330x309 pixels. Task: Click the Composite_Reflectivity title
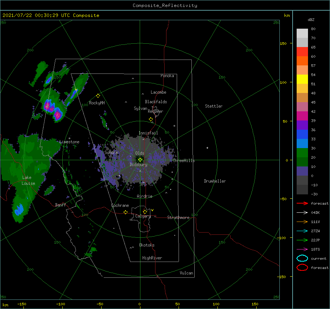coord(165,6)
